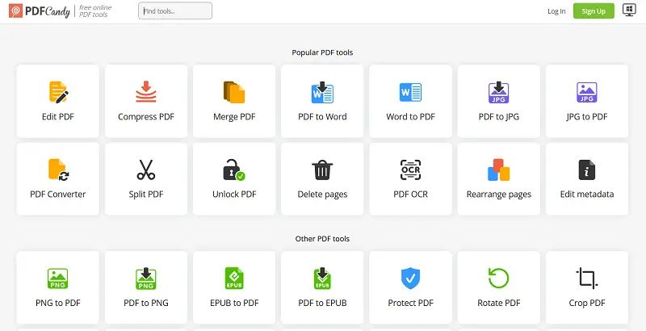Select the Protect PDF shield icon
Screen dimensions: 646x331
[x=410, y=279]
